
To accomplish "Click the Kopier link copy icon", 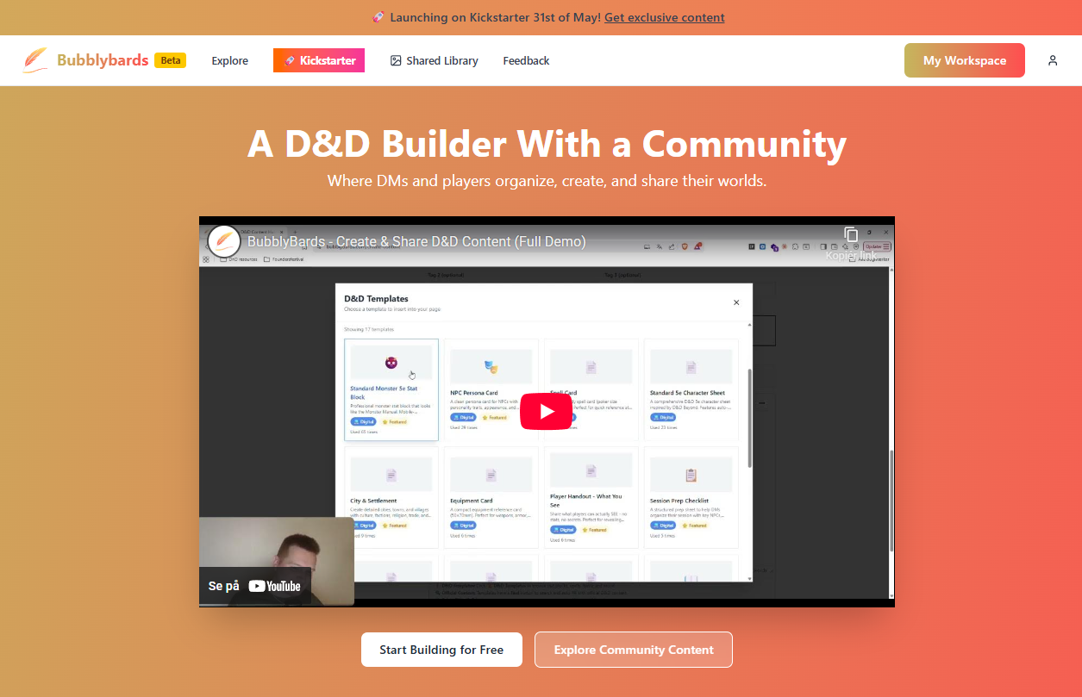I will pos(851,235).
